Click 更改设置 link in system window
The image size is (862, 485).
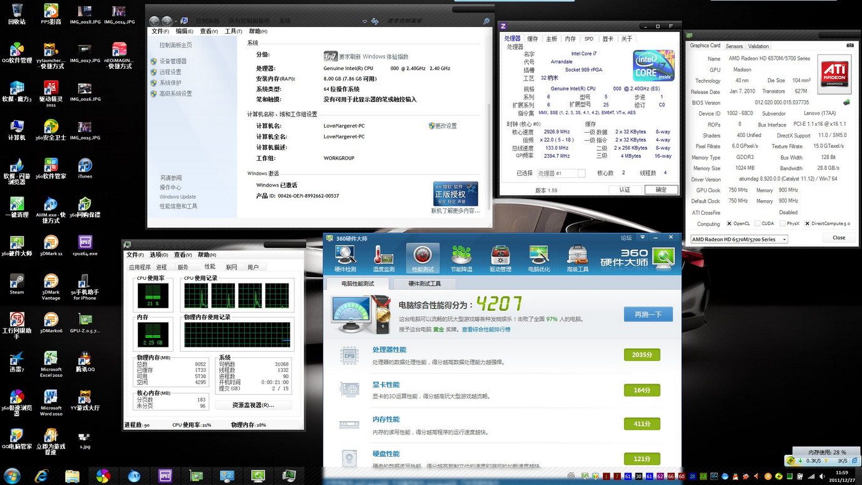coord(442,126)
